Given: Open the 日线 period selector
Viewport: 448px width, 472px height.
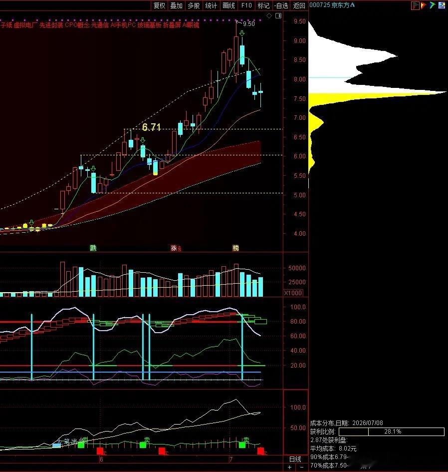Looking at the screenshot, I should tap(295, 459).
